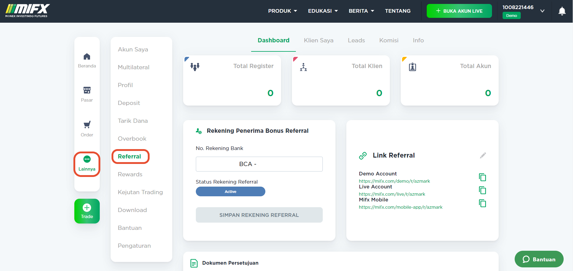Click the Link Referral chain icon

pos(363,156)
